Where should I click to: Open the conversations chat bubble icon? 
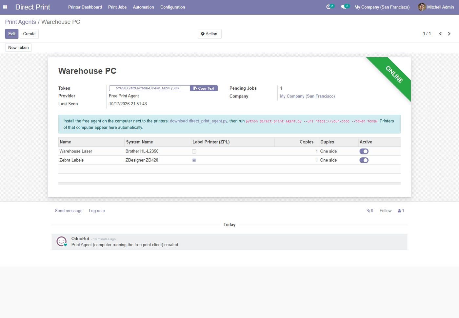[x=344, y=7]
